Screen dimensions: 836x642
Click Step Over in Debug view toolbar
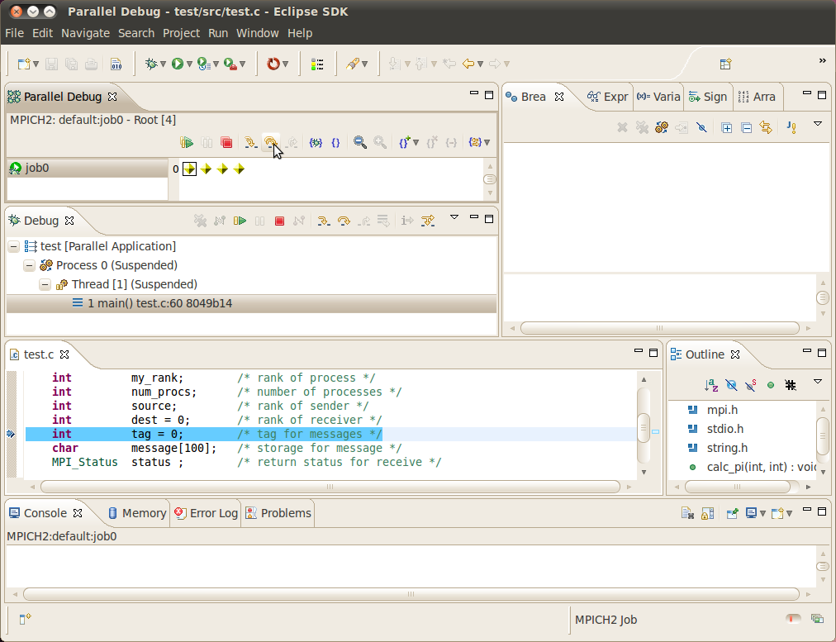[x=344, y=221]
